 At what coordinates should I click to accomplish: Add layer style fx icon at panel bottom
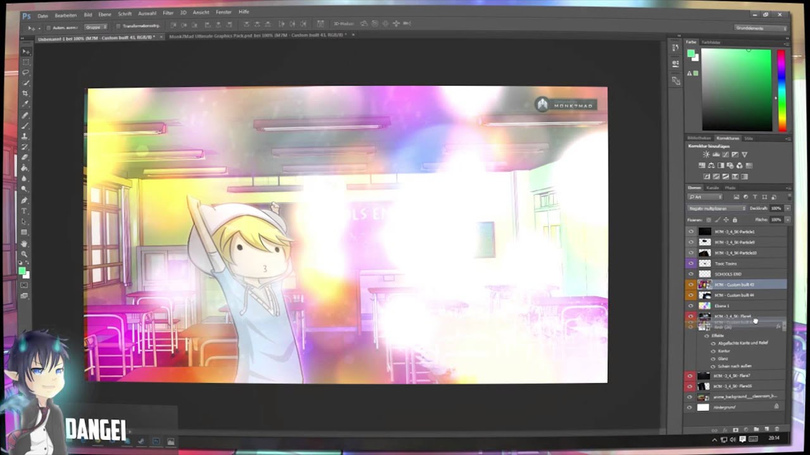725,430
